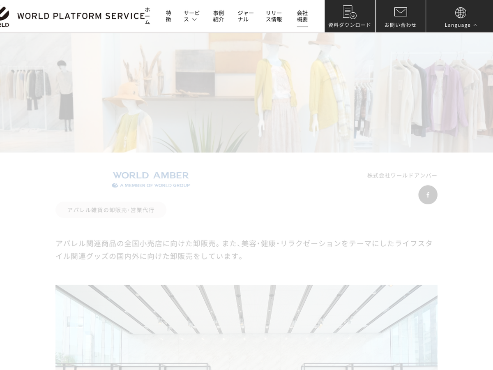This screenshot has height=370, width=493.
Task: Navigate to リリース情報 page
Action: [x=274, y=16]
